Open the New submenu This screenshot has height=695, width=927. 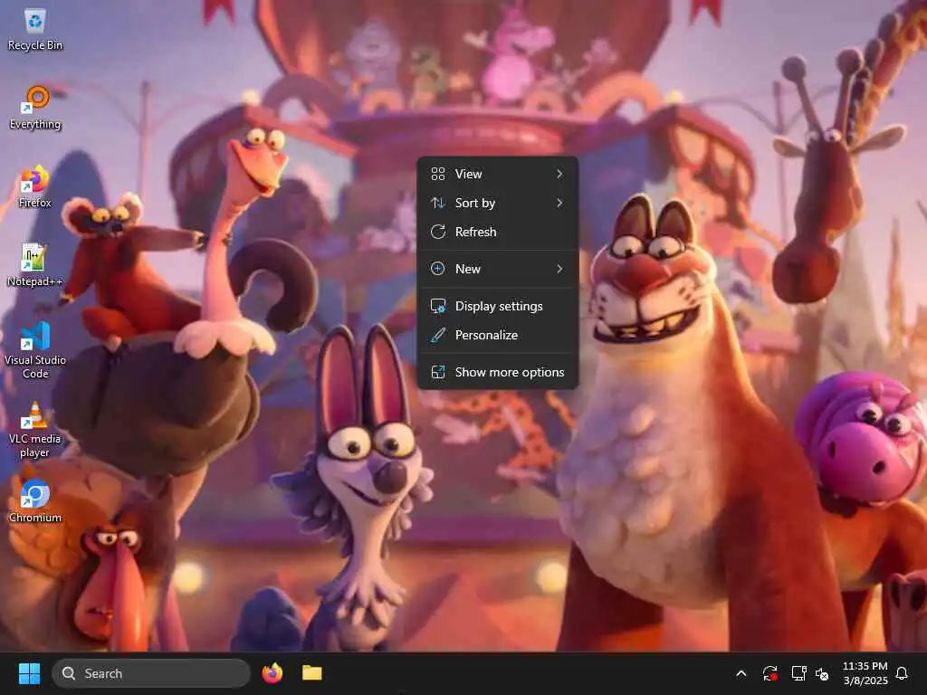[498, 269]
